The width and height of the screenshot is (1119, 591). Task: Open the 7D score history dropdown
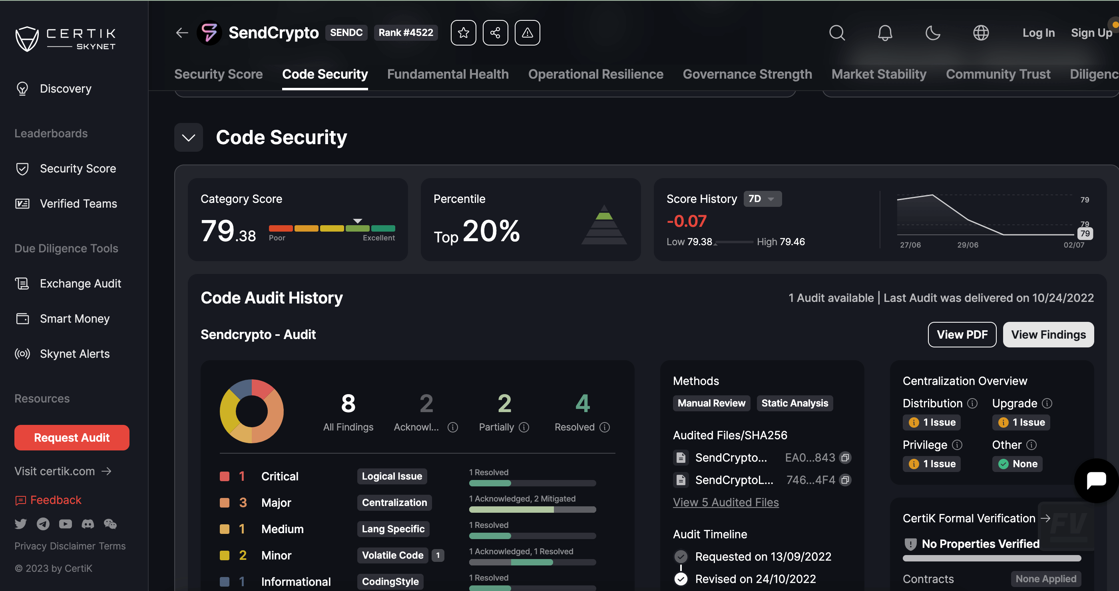pyautogui.click(x=763, y=199)
